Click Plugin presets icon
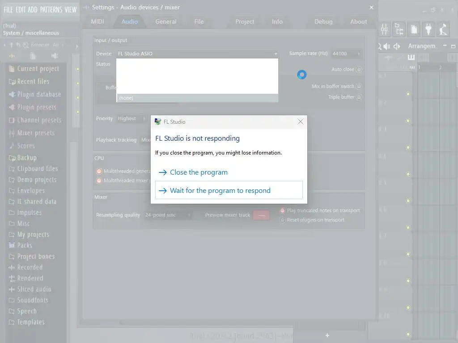The image size is (458, 343). tap(12, 107)
